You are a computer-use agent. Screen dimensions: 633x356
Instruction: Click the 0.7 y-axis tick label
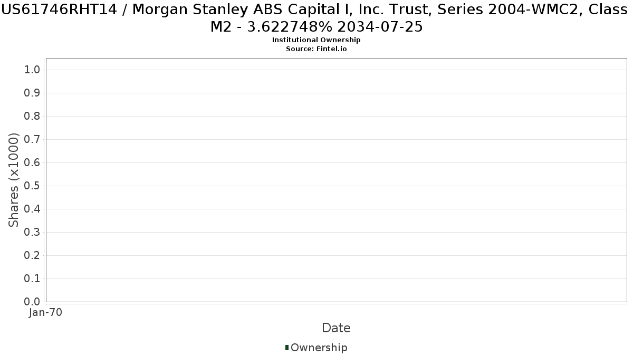32,139
